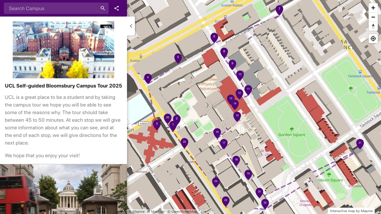This screenshot has height=214, width=381.
Task: Click the UCL portico photo with bus
Action: click(x=63, y=189)
